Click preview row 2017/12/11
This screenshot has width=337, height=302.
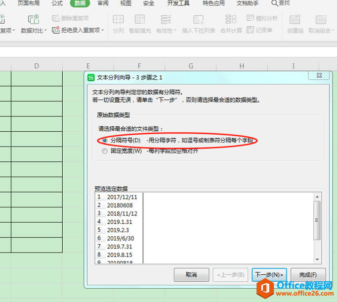(122, 197)
